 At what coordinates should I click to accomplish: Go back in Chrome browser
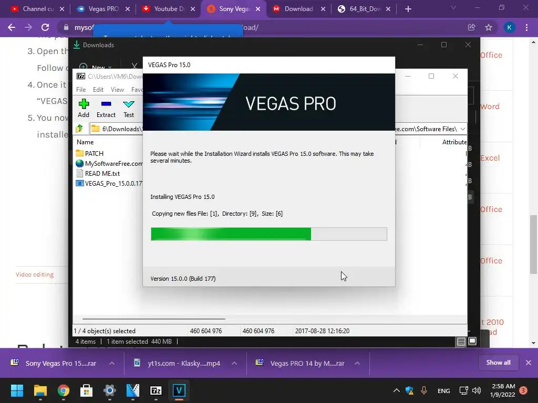click(x=12, y=27)
